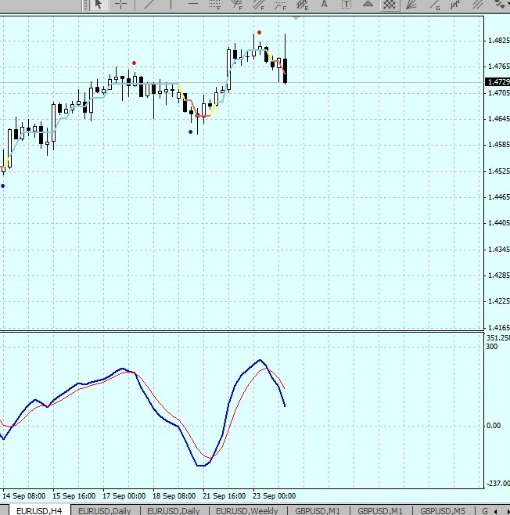Toggle the highlighted crosshatch grid tool

390,5
